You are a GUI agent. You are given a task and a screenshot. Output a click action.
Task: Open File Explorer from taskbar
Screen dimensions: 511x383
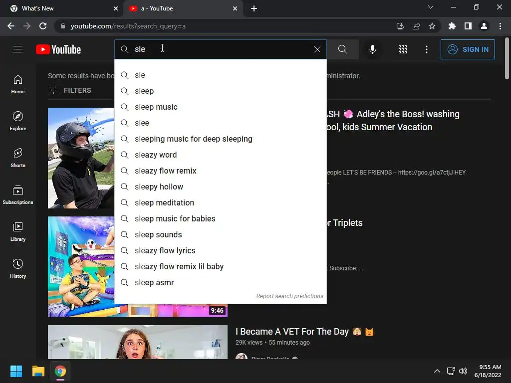(38, 371)
